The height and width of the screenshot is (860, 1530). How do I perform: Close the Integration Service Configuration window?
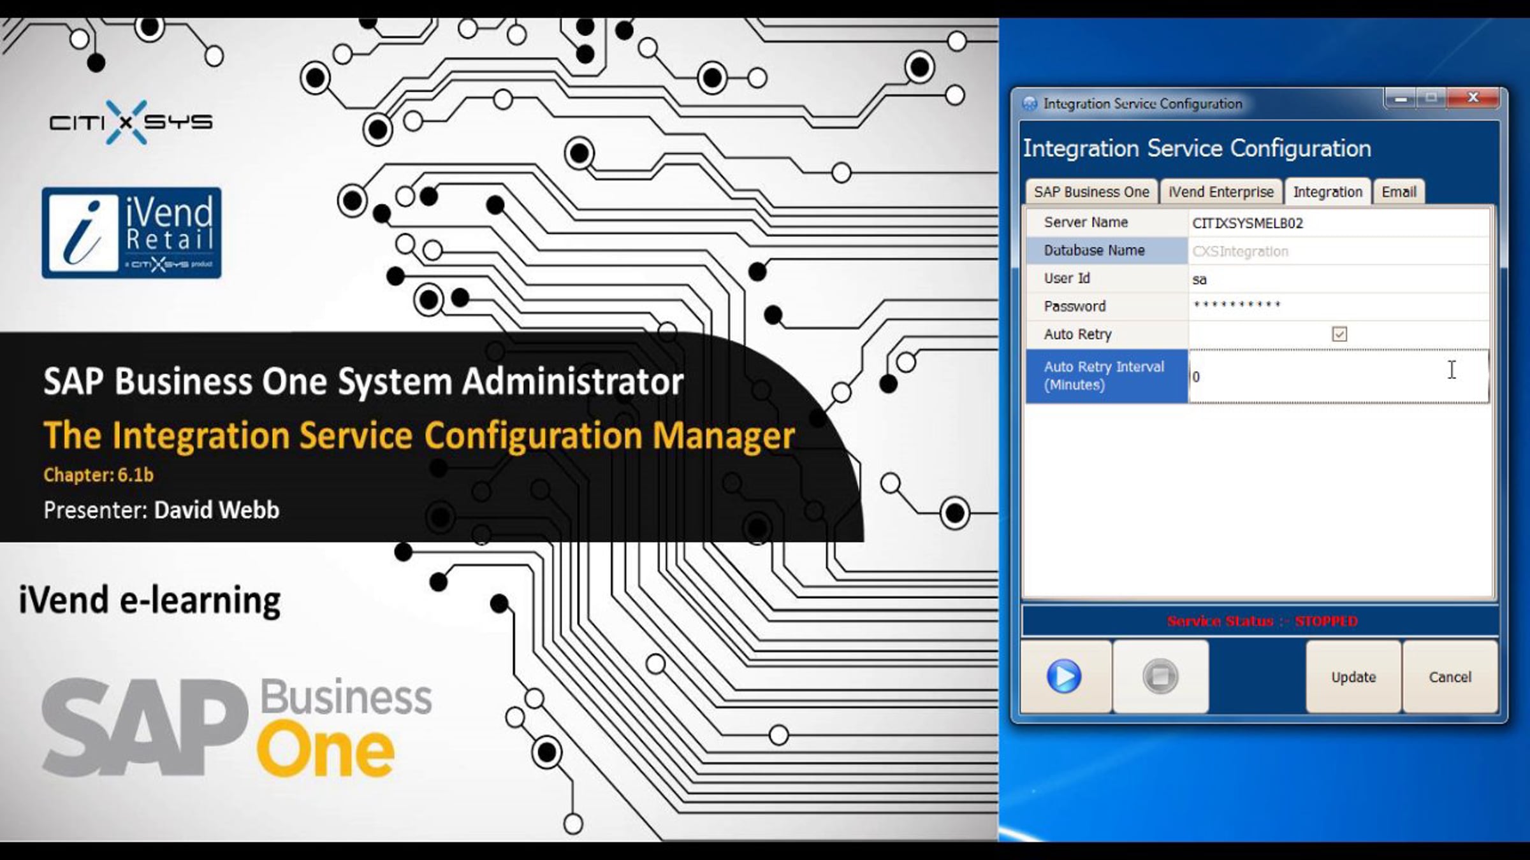click(1473, 99)
